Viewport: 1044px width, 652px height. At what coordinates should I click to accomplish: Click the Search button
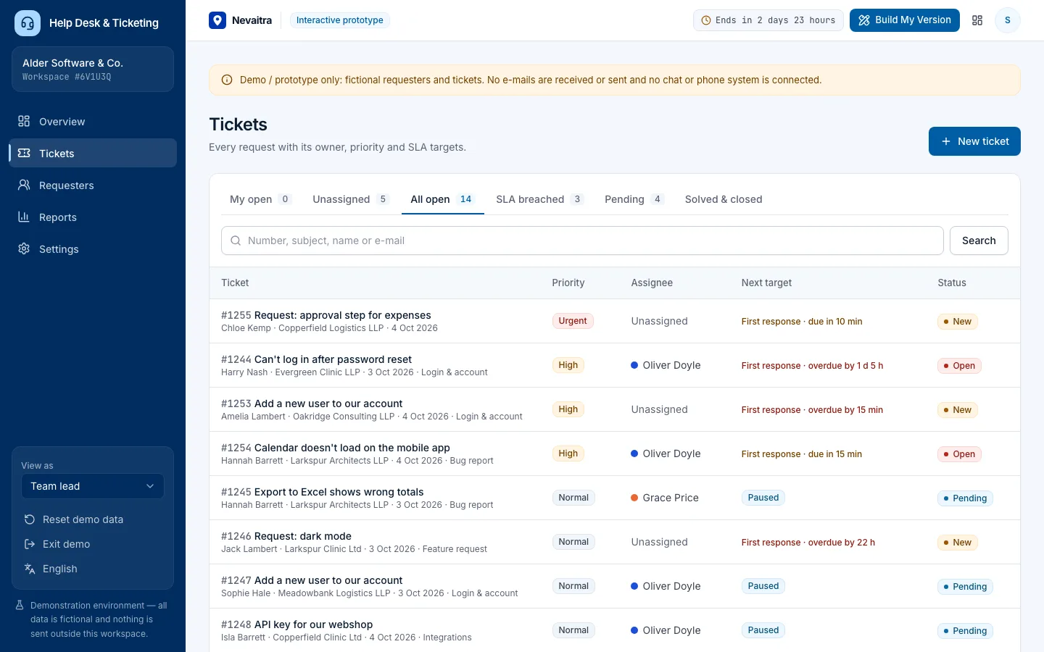(979, 241)
